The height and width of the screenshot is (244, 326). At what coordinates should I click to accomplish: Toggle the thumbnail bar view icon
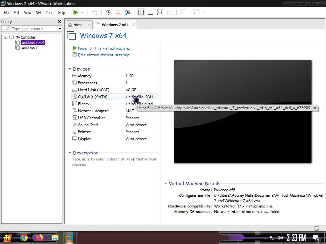click(151, 12)
